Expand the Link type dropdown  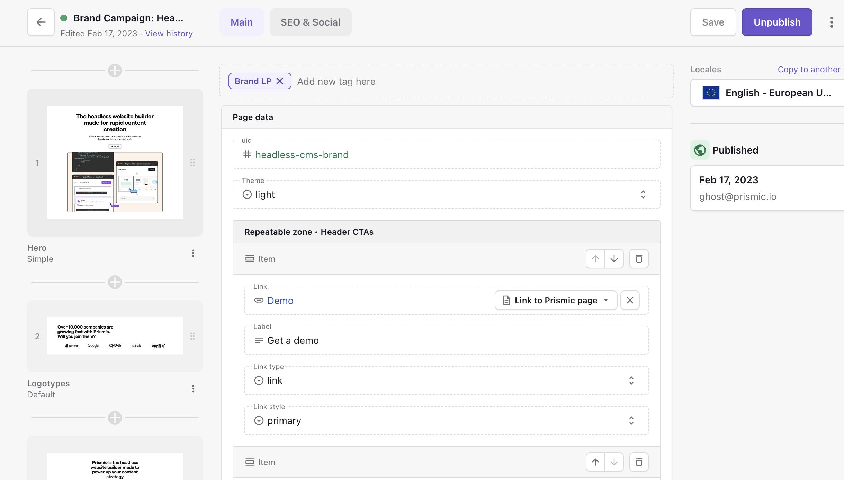pyautogui.click(x=446, y=380)
